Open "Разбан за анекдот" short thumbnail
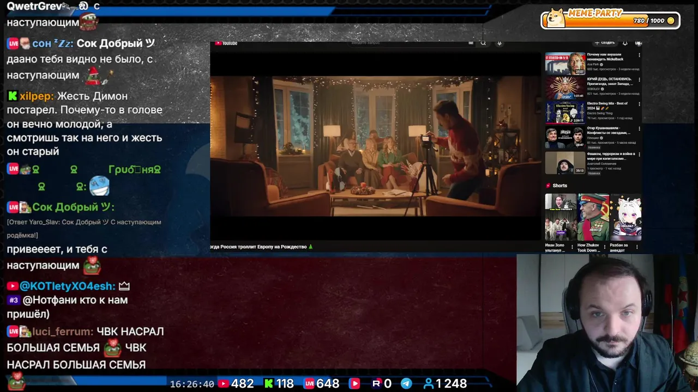This screenshot has width=698, height=392. [x=625, y=217]
